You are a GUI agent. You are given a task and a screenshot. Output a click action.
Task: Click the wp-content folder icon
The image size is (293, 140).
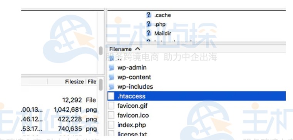point(111,77)
